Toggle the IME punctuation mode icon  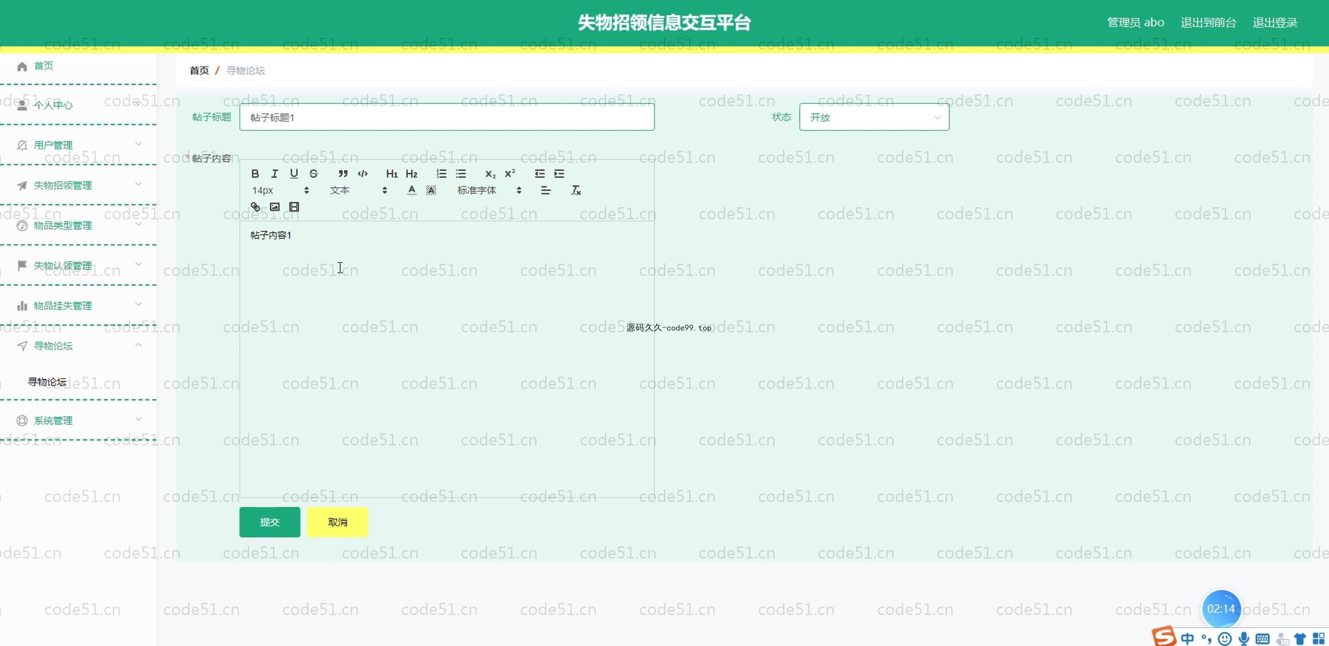1206,639
